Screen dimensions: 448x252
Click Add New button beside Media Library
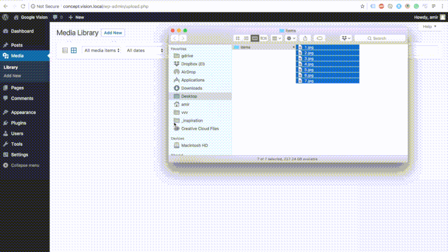113,33
